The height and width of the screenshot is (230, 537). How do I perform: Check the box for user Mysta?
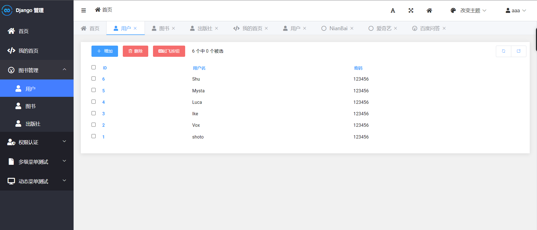tap(94, 90)
